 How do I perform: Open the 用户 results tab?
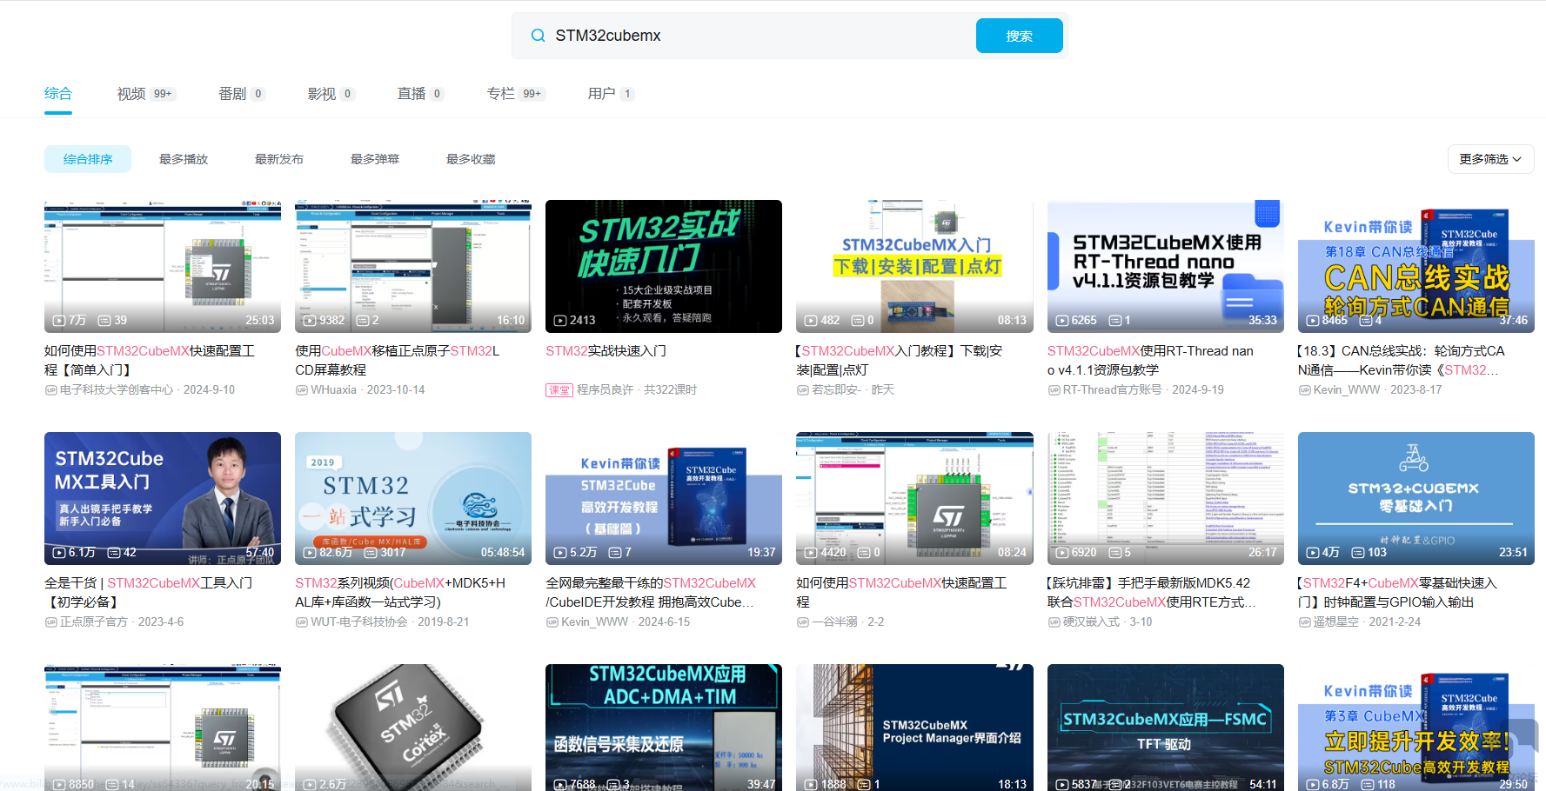coord(611,94)
